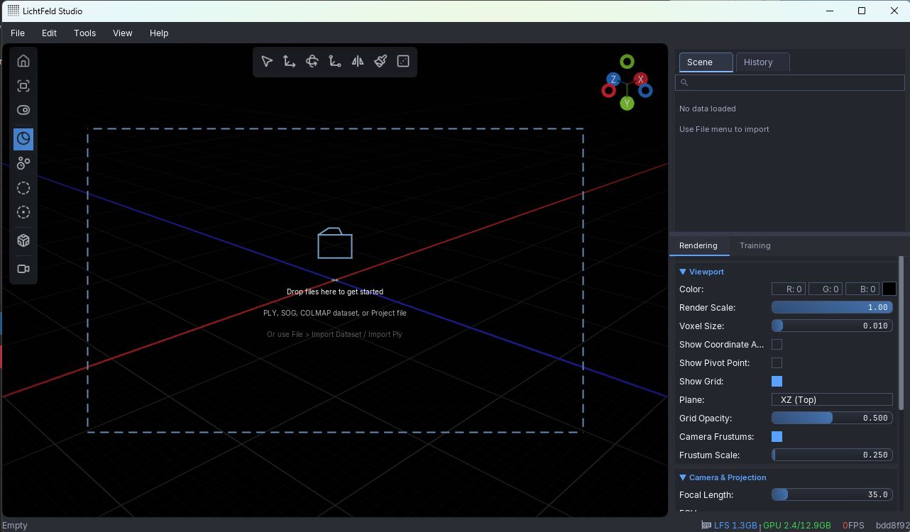This screenshot has height=532, width=910.
Task: Open the File menu
Action: (x=18, y=33)
